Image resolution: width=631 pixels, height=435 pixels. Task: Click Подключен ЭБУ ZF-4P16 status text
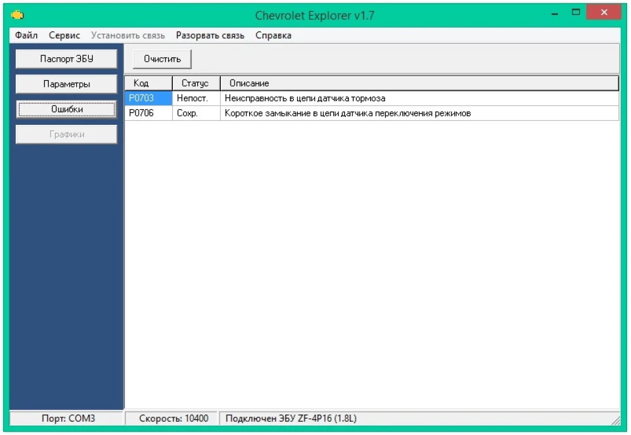[x=291, y=419]
